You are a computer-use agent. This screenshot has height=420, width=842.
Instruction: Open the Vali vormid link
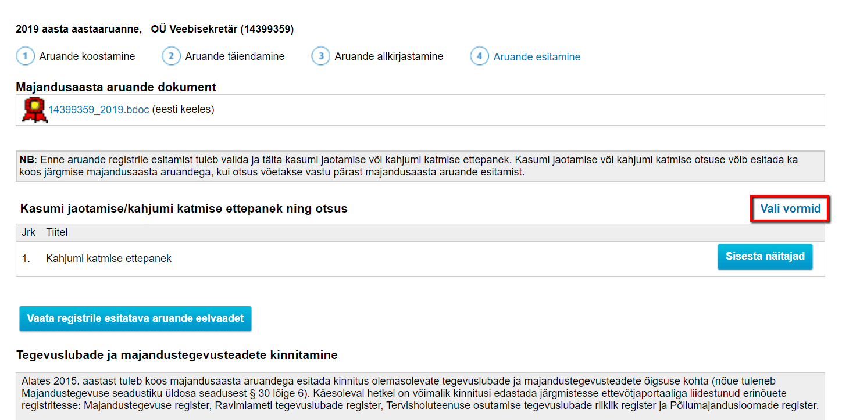790,209
